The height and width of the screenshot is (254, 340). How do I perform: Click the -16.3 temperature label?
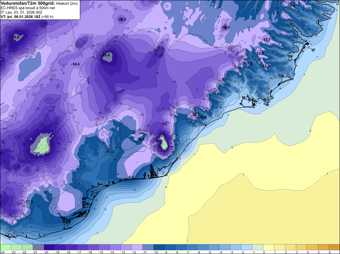point(122,19)
